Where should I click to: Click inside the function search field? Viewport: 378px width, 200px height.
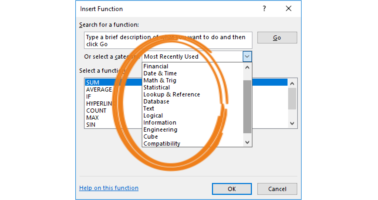pos(167,40)
